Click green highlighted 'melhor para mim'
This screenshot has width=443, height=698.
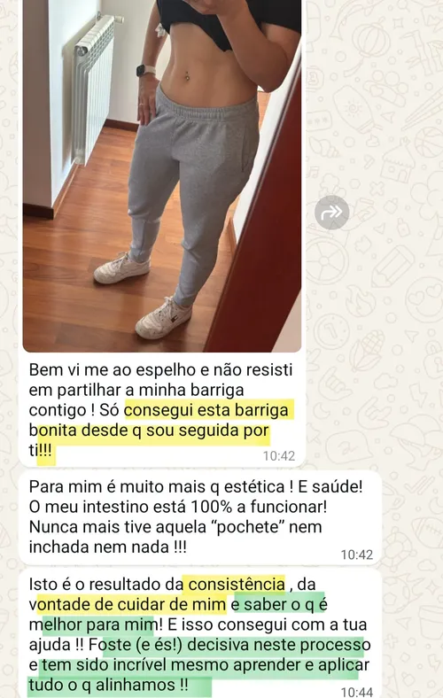tap(93, 624)
